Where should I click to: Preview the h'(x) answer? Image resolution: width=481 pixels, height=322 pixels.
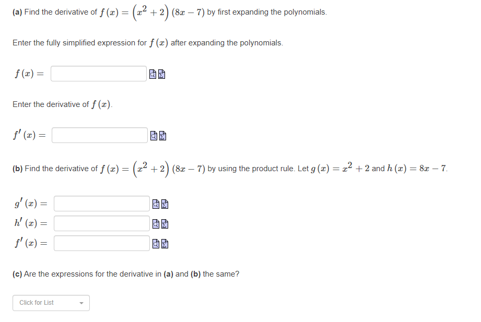(x=156, y=223)
